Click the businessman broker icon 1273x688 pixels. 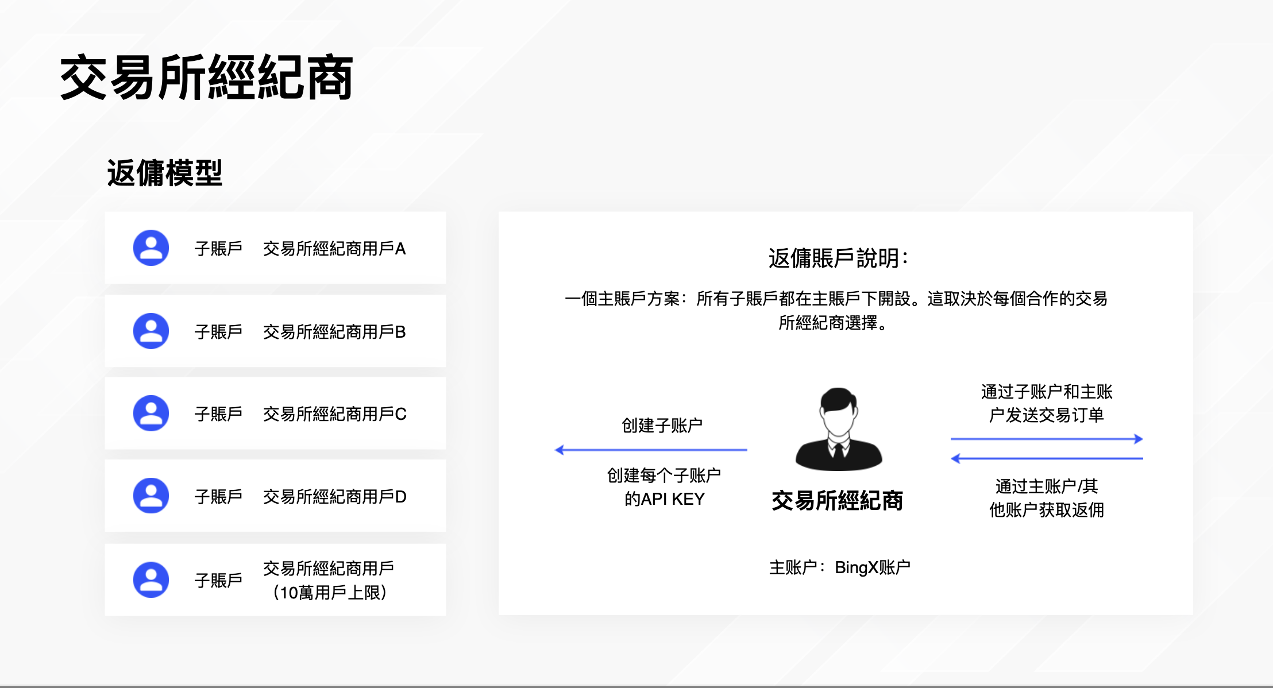tap(838, 429)
